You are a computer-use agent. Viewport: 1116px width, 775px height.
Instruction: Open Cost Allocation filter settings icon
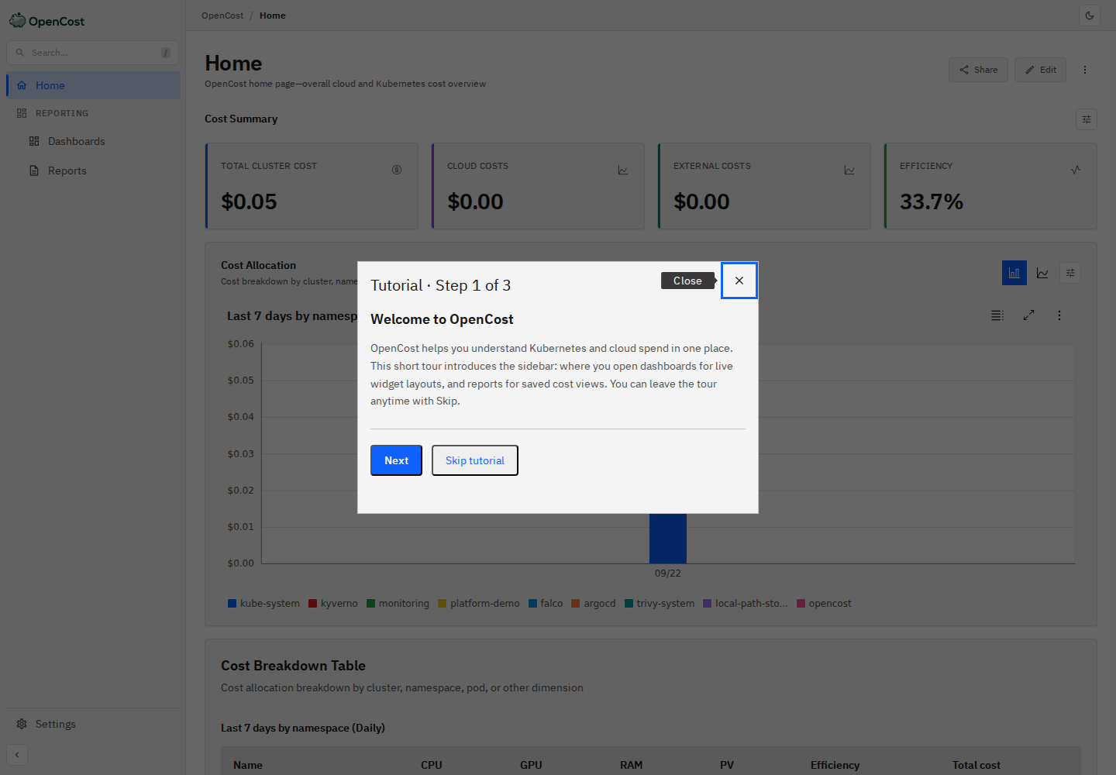(x=1070, y=273)
